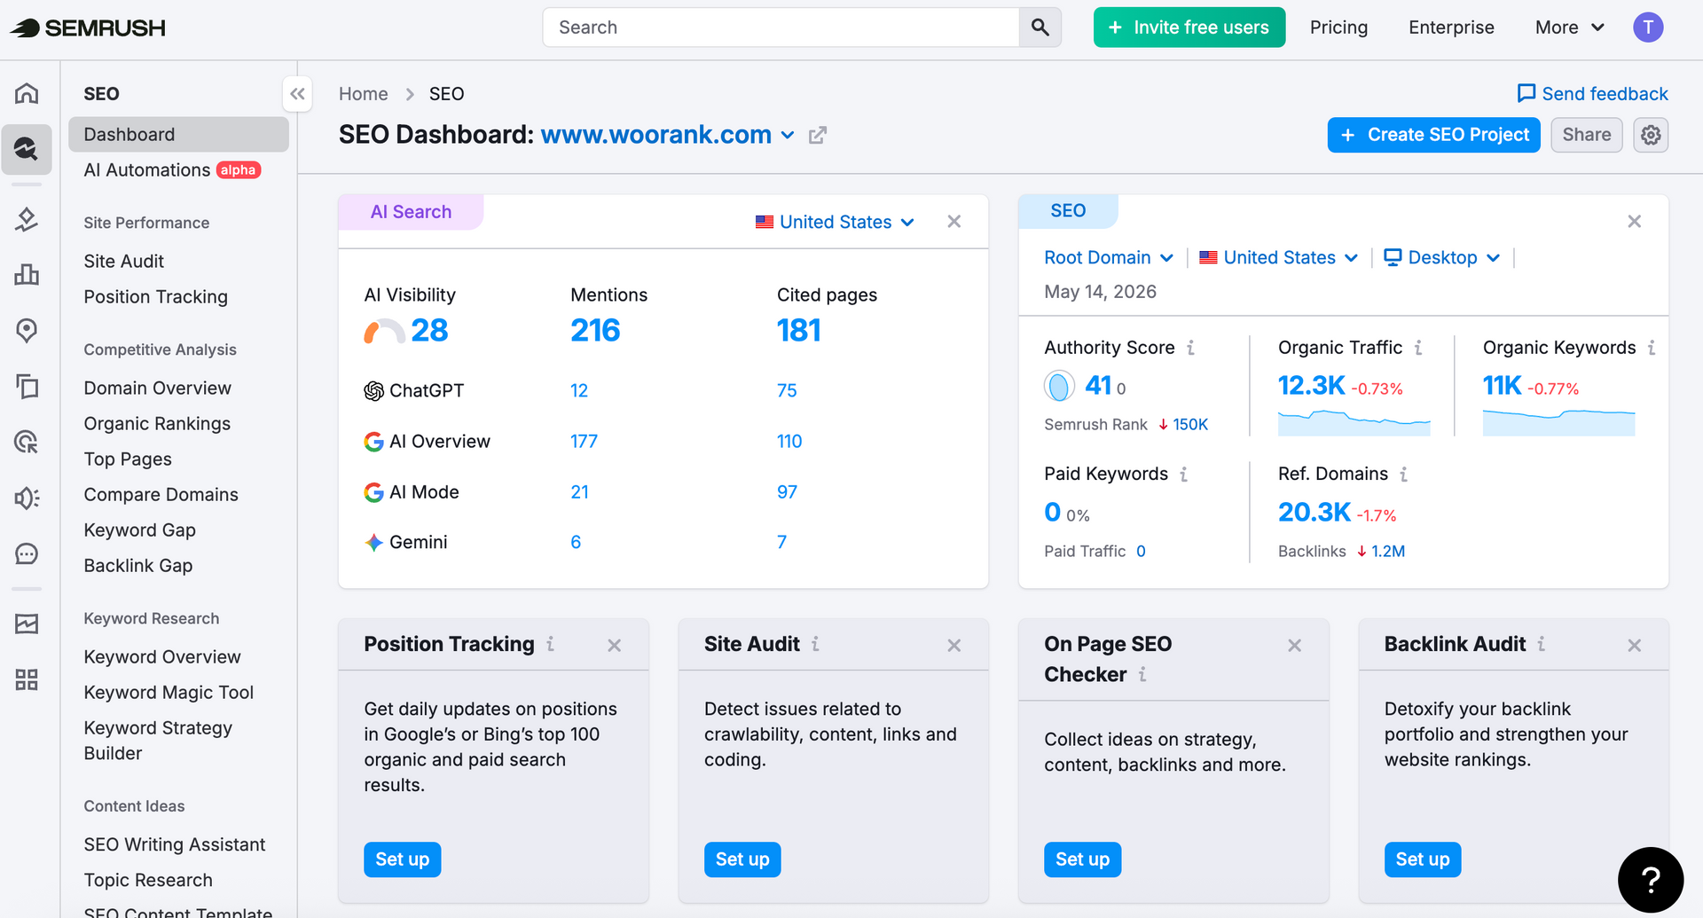This screenshot has width=1703, height=918.
Task: Set up Position Tracking
Action: point(402,859)
